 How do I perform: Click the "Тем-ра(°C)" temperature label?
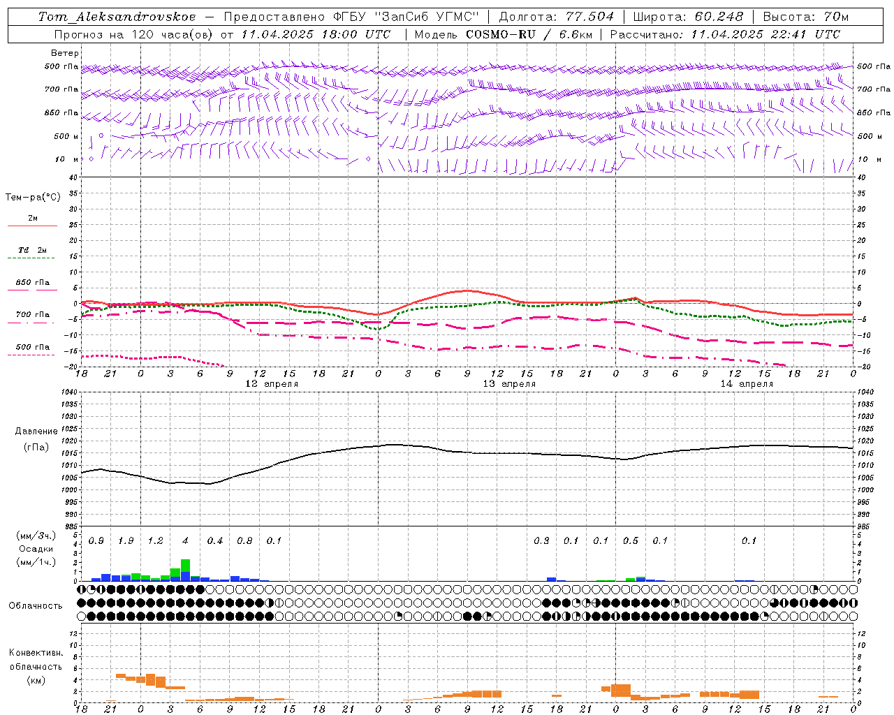click(33, 198)
